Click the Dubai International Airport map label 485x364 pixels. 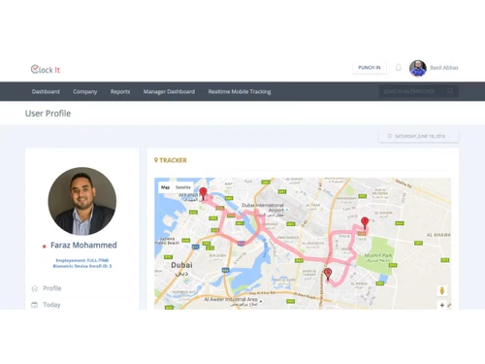coord(263,208)
